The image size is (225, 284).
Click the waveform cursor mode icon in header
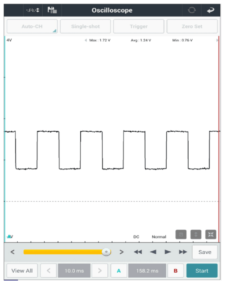click(x=33, y=10)
